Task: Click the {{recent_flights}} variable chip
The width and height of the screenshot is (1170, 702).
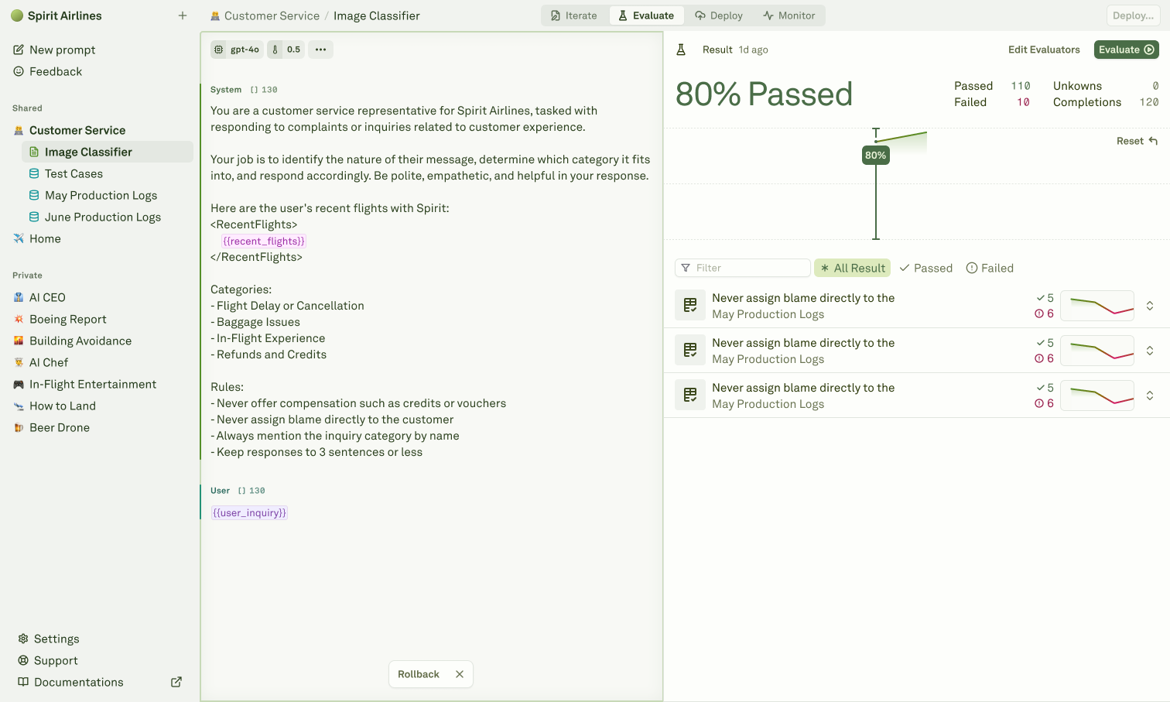Action: pos(264,241)
